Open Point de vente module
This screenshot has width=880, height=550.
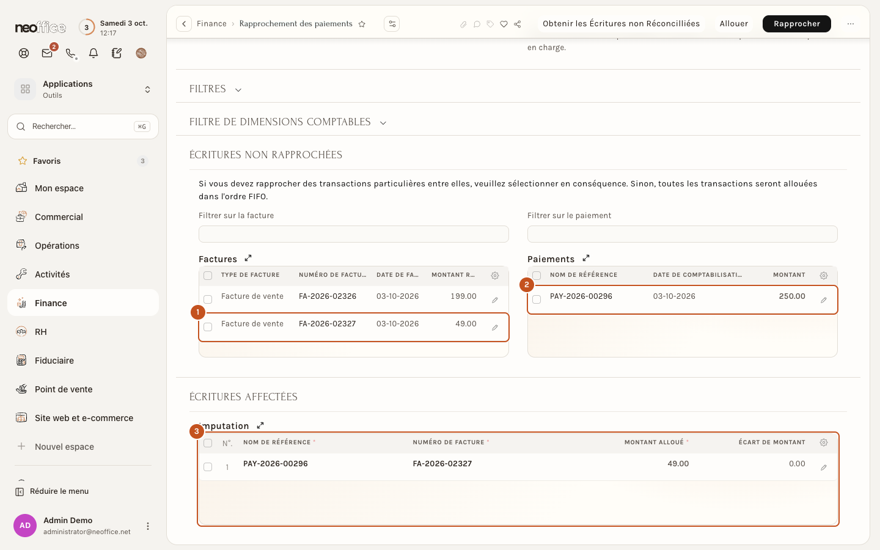tap(83, 389)
